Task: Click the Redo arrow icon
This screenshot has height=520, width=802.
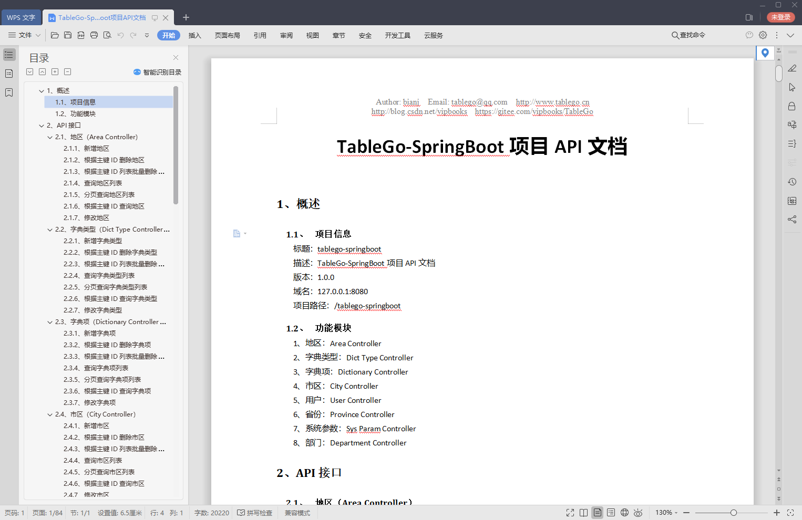Action: tap(133, 35)
